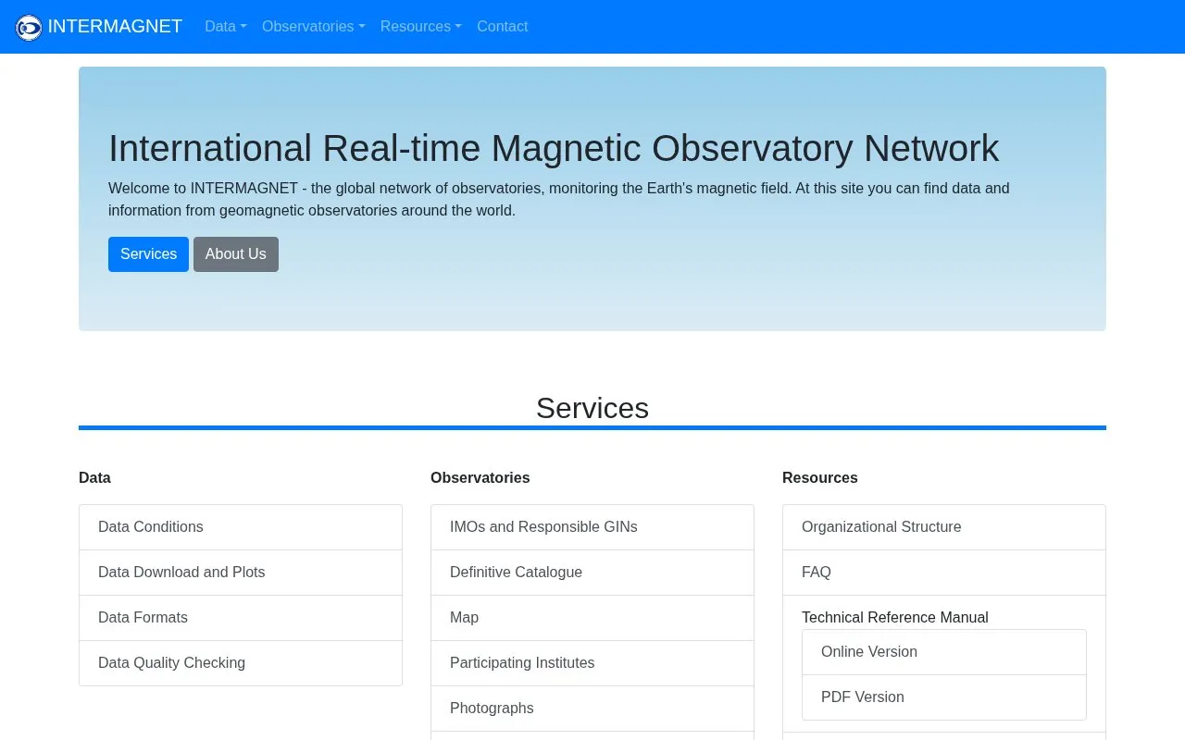
Task: View Participating Institutes list
Action: [592, 663]
